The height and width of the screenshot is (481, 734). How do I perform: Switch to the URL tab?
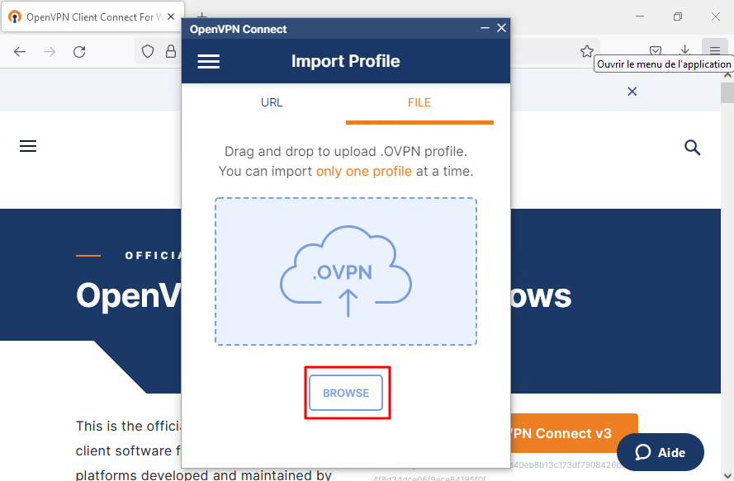[x=272, y=103]
